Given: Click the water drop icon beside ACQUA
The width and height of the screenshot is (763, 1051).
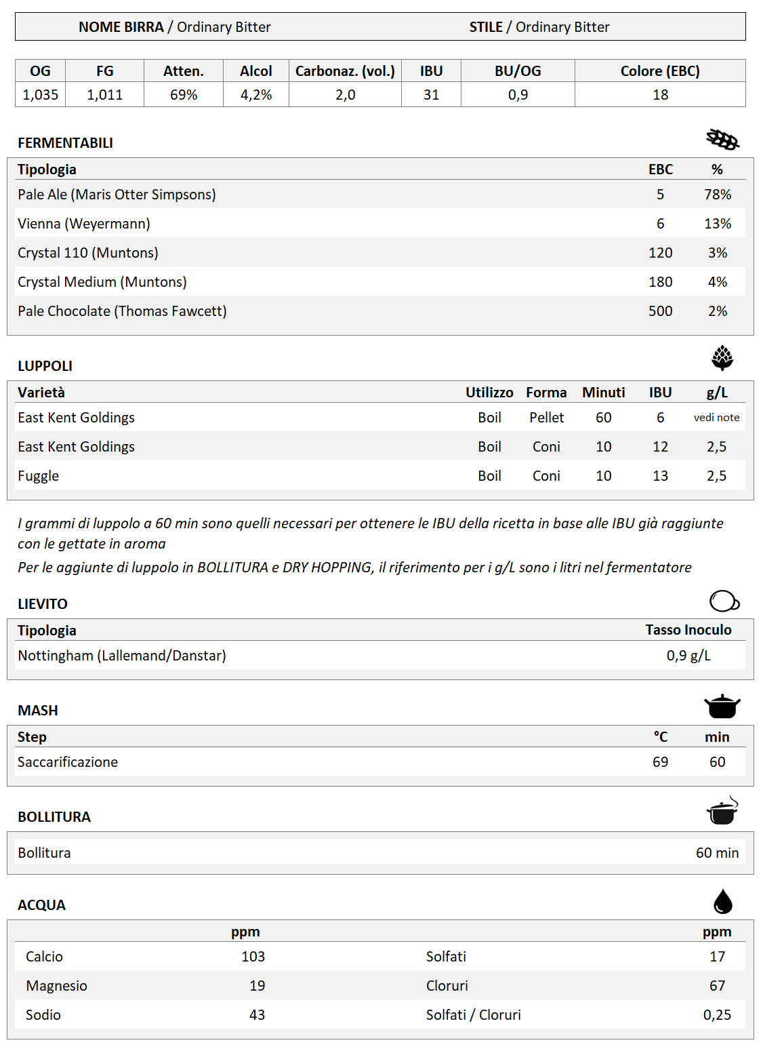Looking at the screenshot, I should [723, 902].
